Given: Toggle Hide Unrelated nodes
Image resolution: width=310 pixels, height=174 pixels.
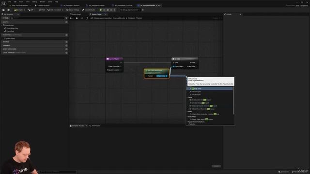Looking at the screenshot, I should point(54,10).
